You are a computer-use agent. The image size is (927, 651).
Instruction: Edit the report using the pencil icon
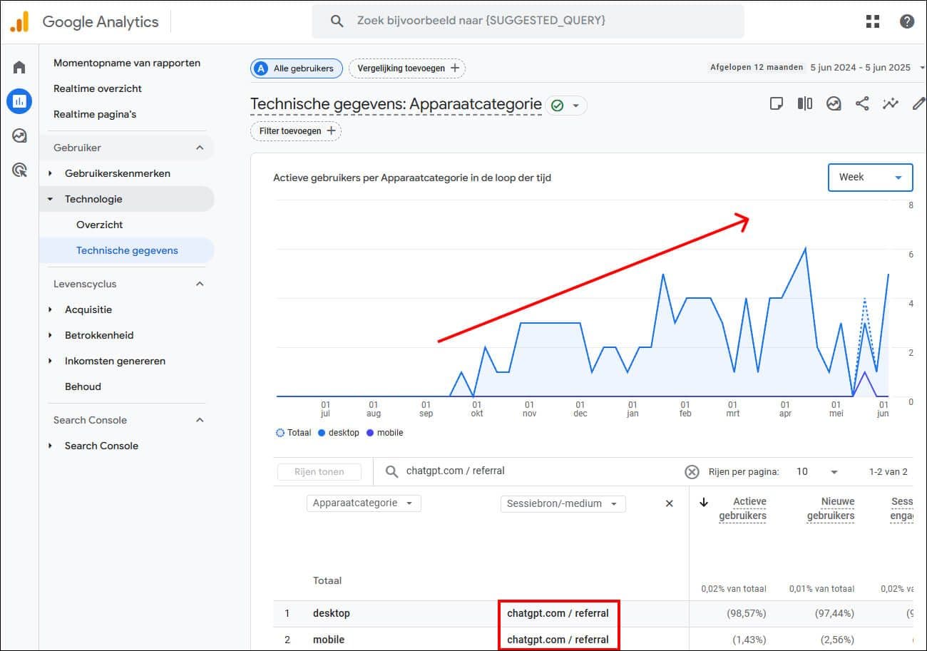918,103
